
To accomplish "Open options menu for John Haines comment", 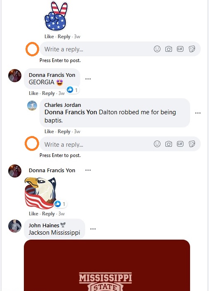I will tap(93, 229).
